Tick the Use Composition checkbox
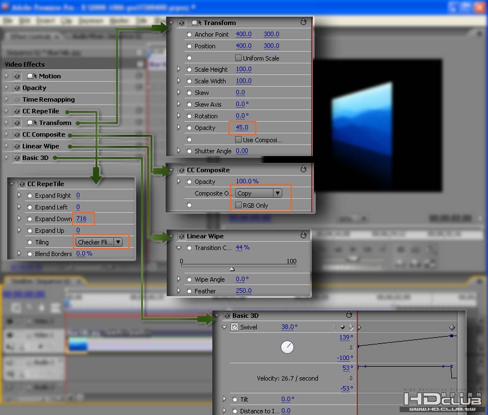 coord(238,140)
